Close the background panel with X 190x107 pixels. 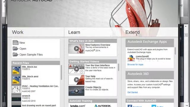click(x=181, y=27)
